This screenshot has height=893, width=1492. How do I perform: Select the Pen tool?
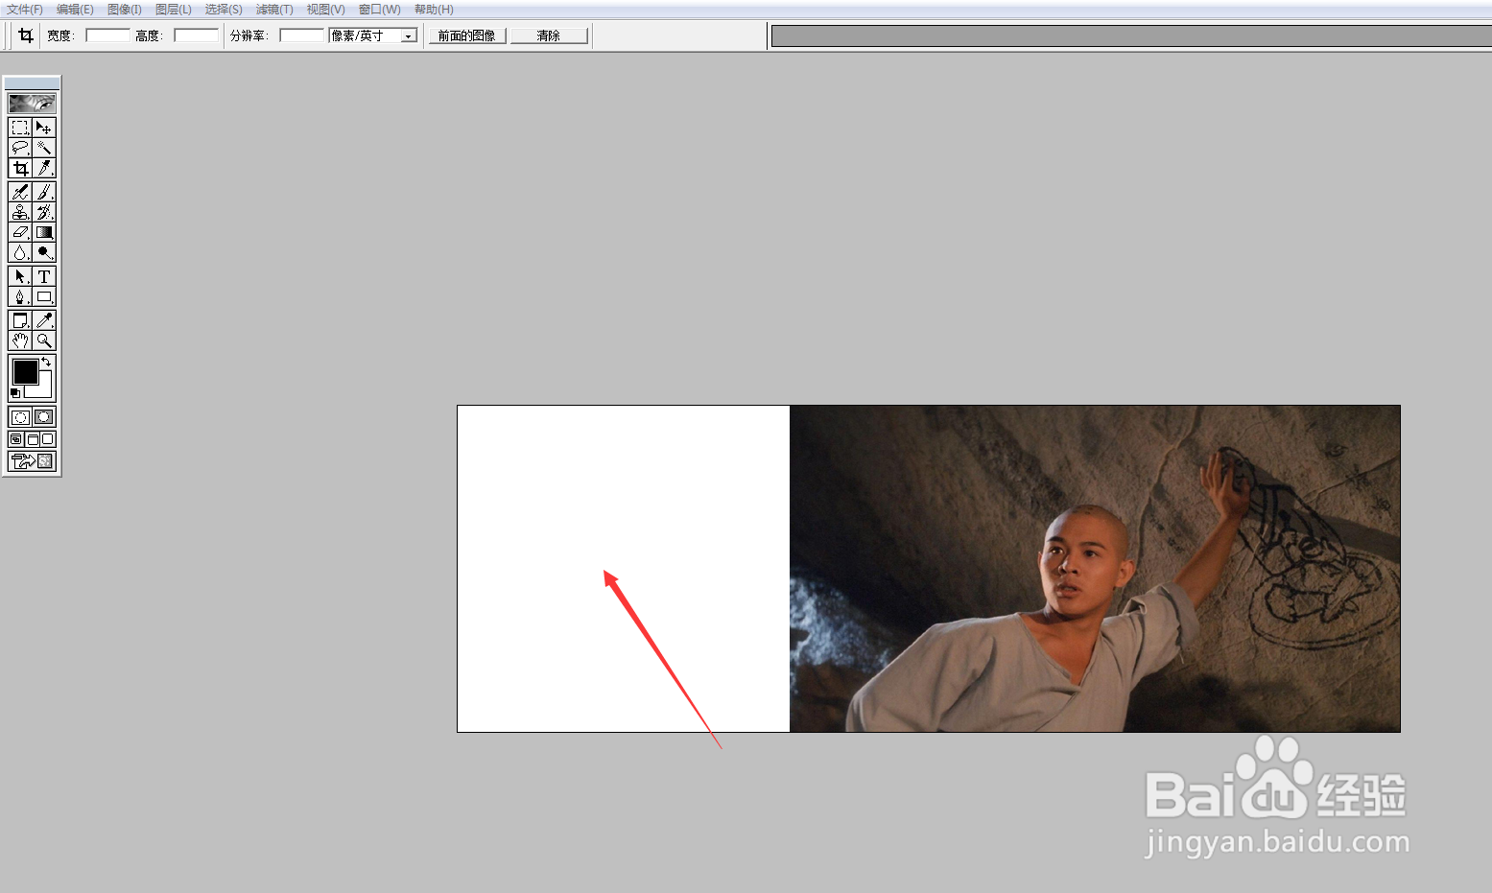20,296
